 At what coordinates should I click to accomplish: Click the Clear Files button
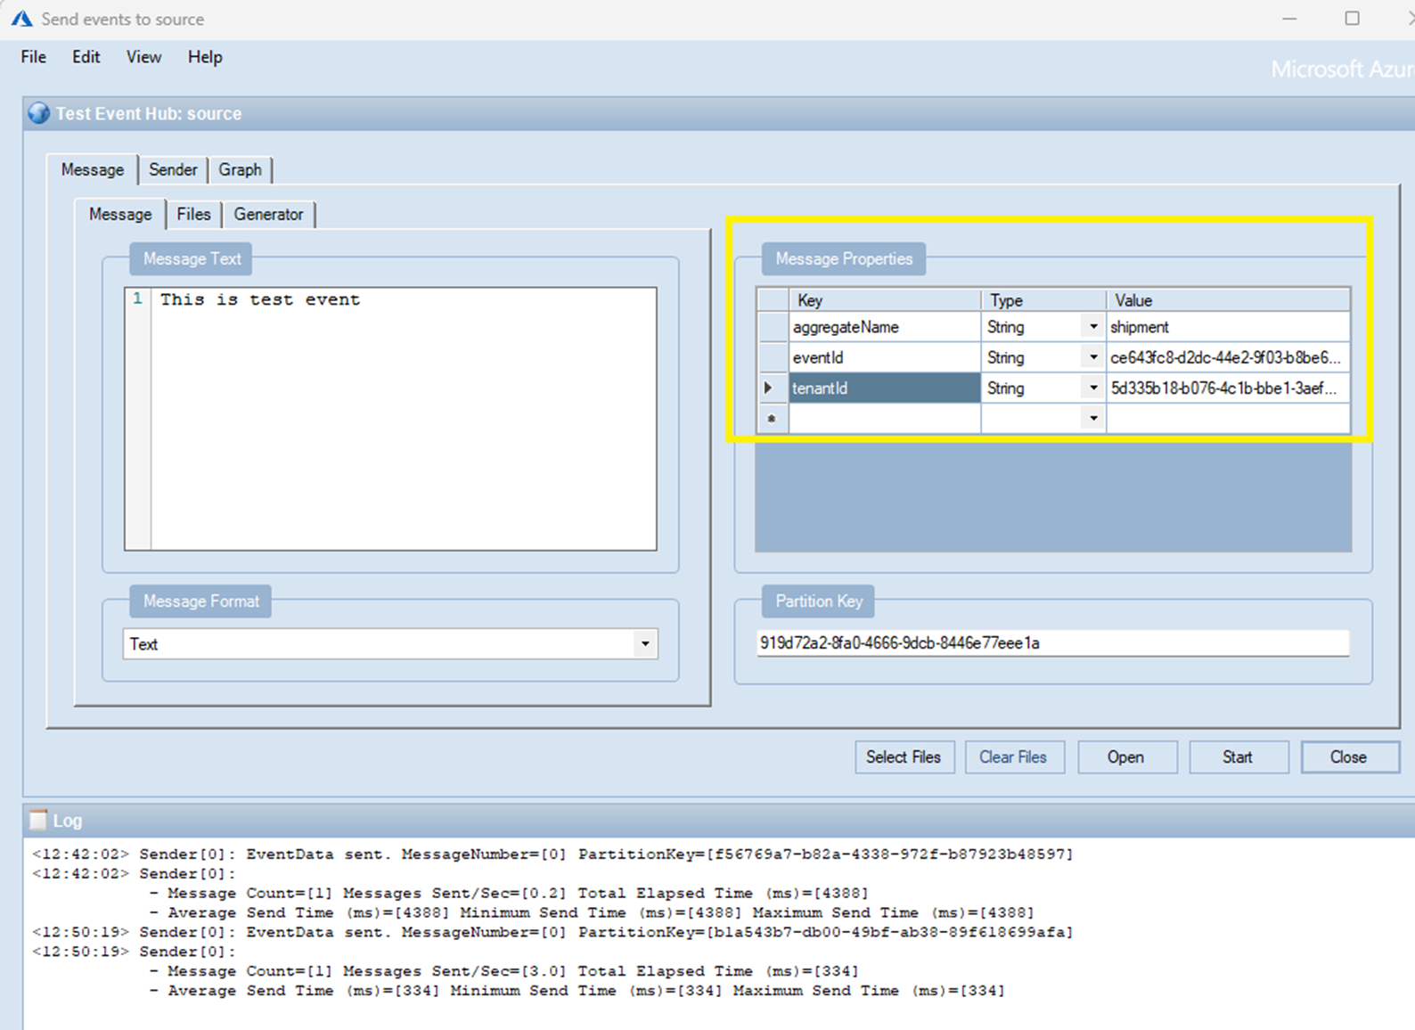pos(1014,756)
